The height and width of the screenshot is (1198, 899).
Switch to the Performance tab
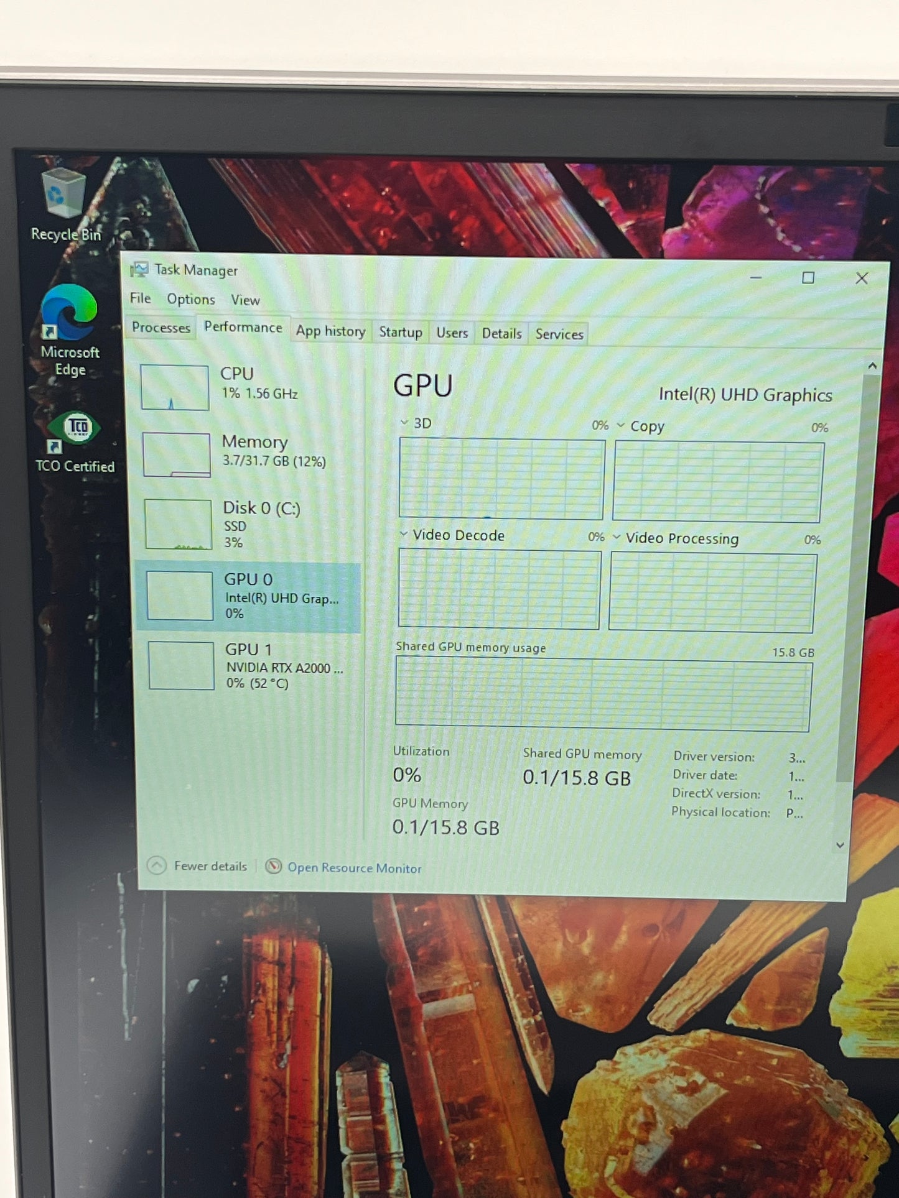(x=243, y=328)
